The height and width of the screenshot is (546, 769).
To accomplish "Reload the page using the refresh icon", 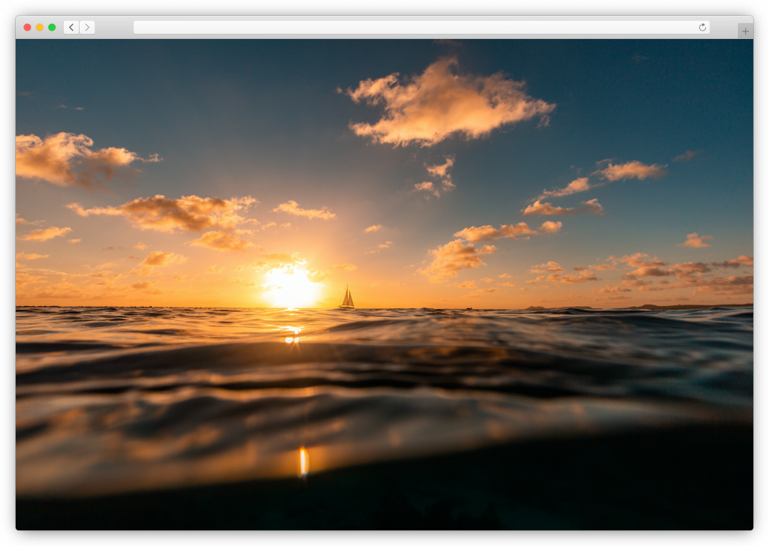I will tap(702, 28).
